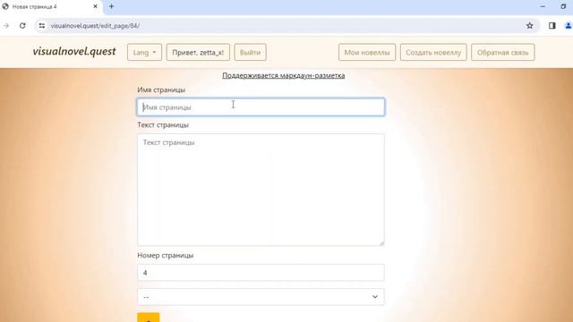Open the browser side panel icon
This screenshot has height=322, width=573.
tap(552, 26)
